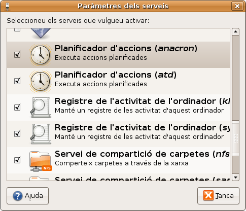Click the partially visible folder icon at list bottom
This screenshot has height=211, width=246.
click(x=40, y=179)
